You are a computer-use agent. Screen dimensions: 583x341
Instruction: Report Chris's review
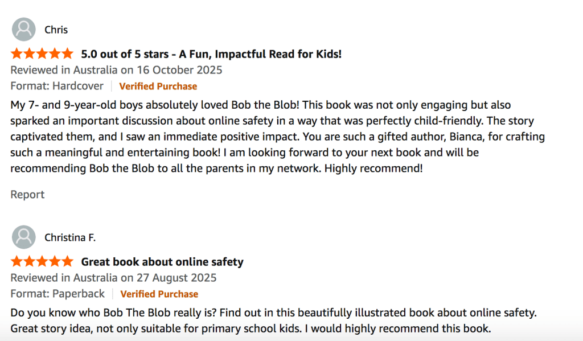pyautogui.click(x=27, y=195)
